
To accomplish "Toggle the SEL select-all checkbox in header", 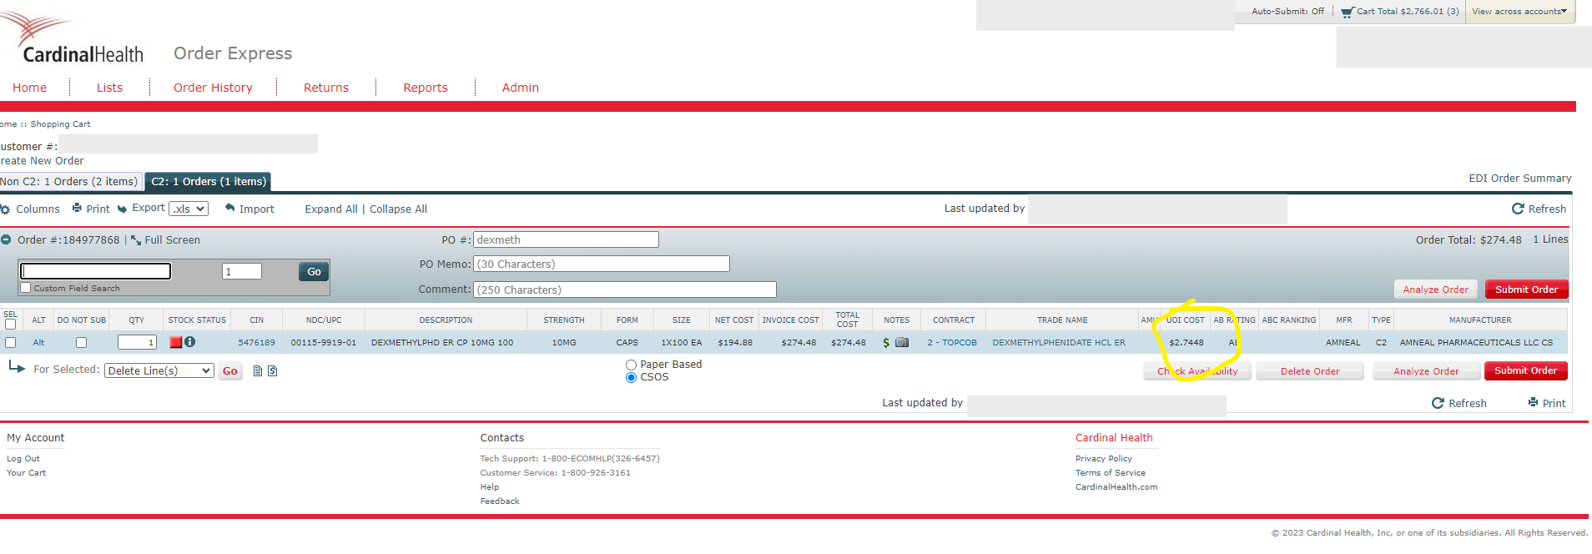I will [10, 325].
